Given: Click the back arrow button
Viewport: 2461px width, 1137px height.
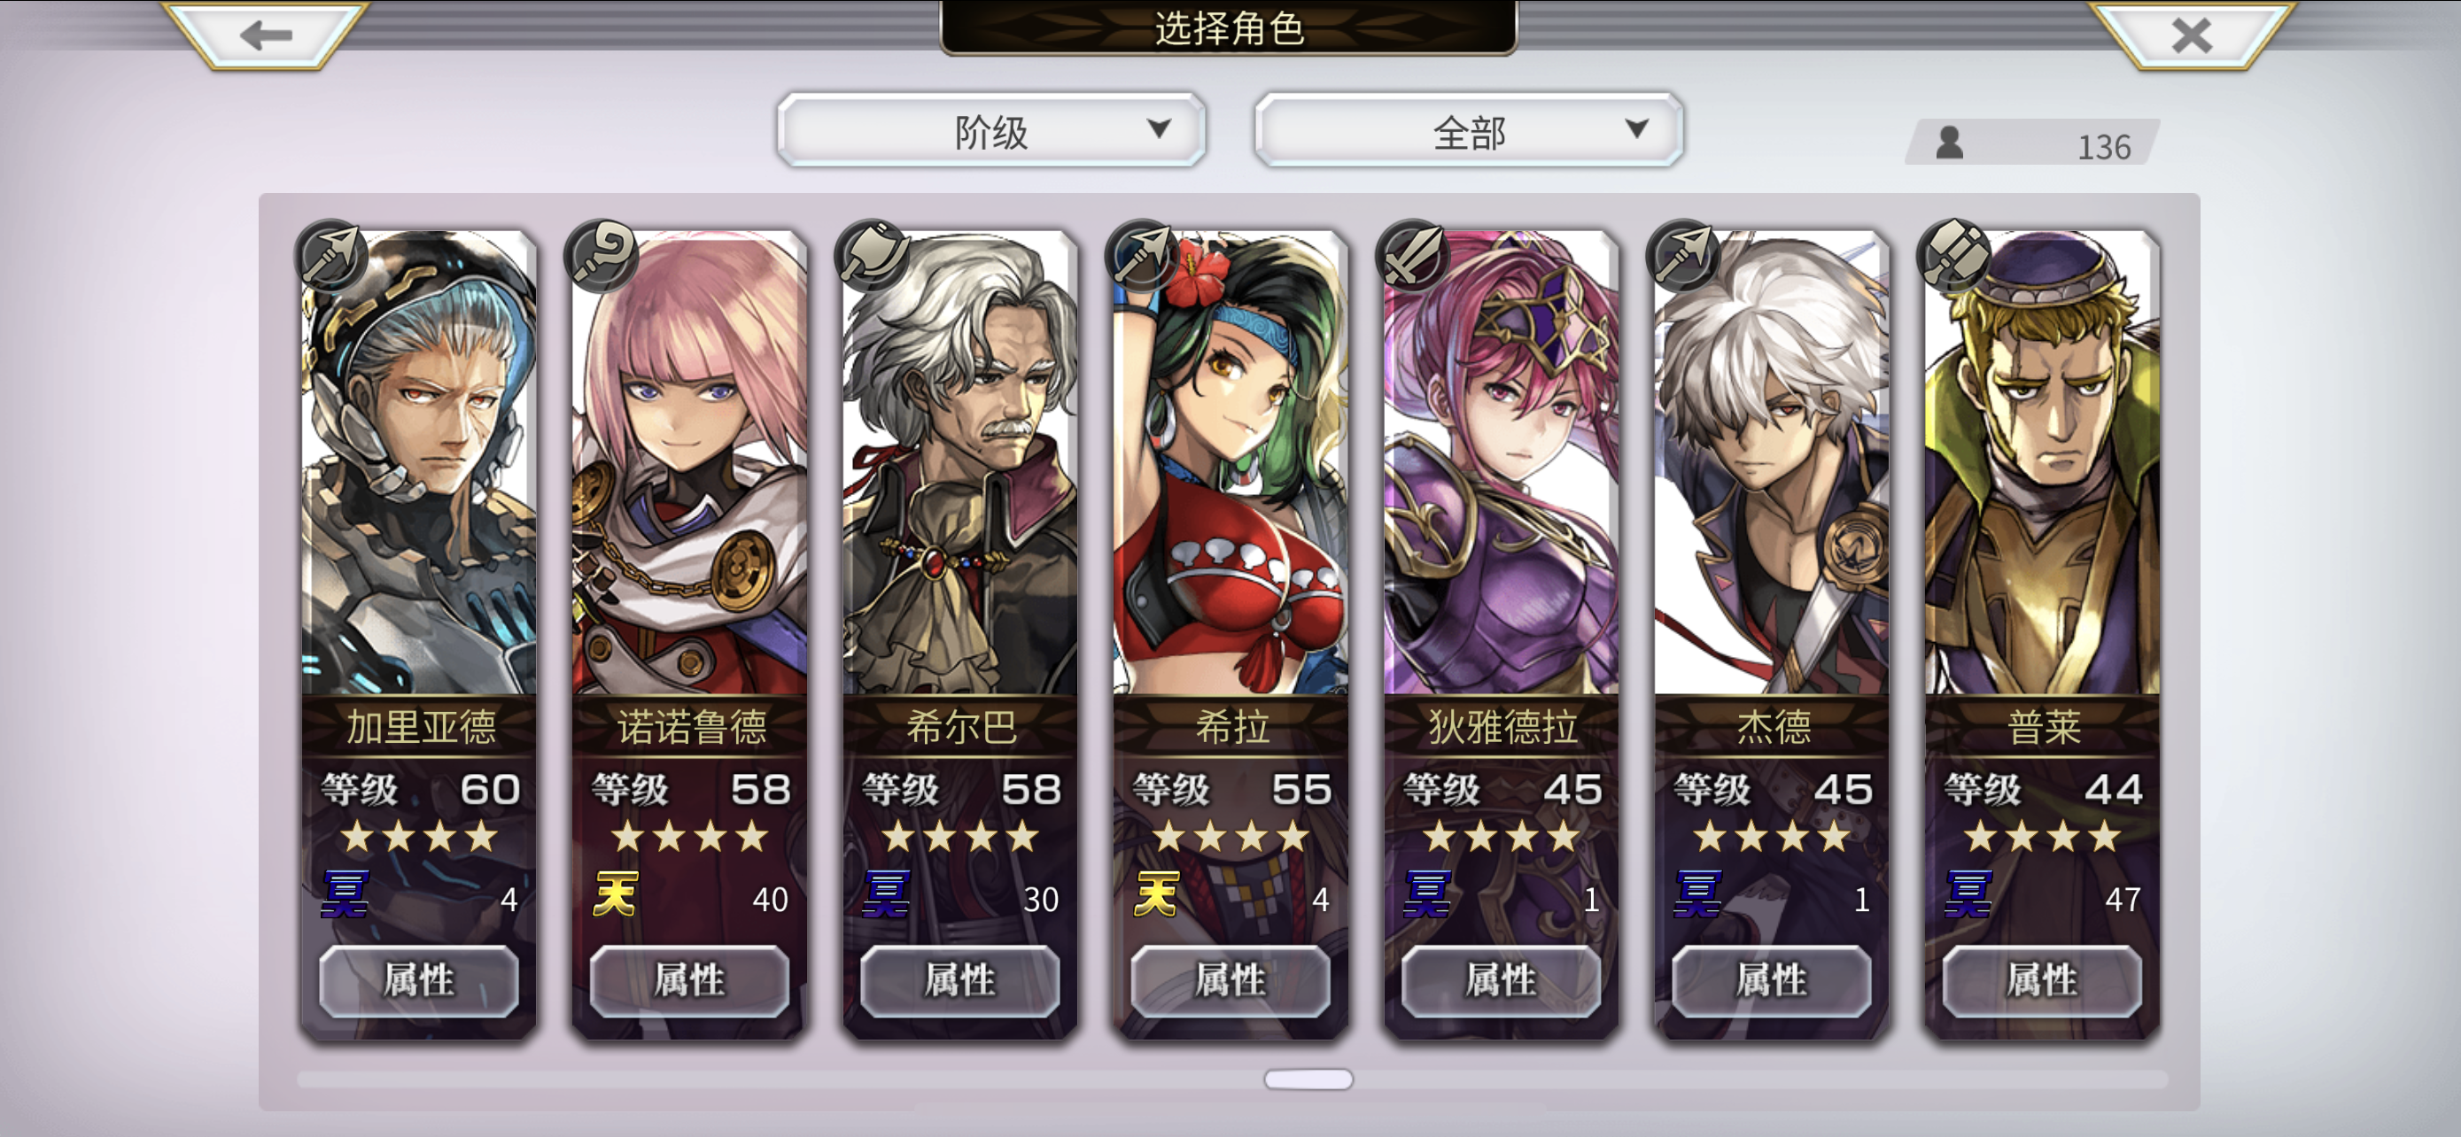Looking at the screenshot, I should point(266,35).
